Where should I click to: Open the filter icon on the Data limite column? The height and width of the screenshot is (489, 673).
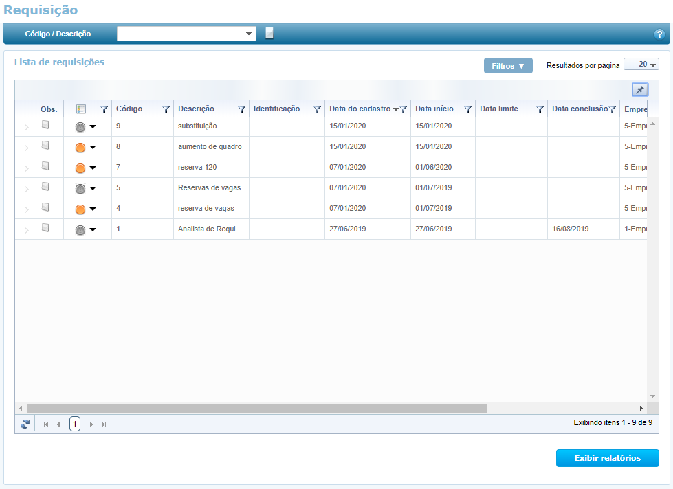540,109
